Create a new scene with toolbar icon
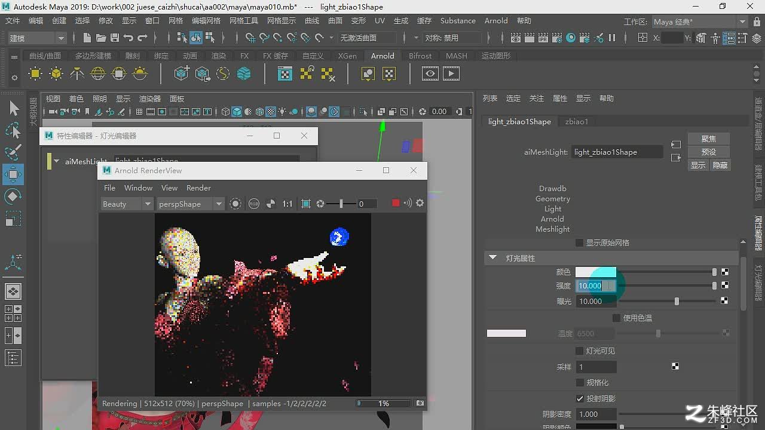 [x=87, y=38]
